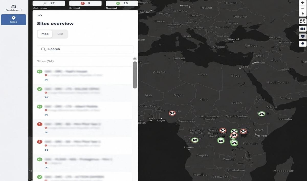Screen dimensions: 307x181
Task: Zoom out of the map with the minus button
Action: 303,8
